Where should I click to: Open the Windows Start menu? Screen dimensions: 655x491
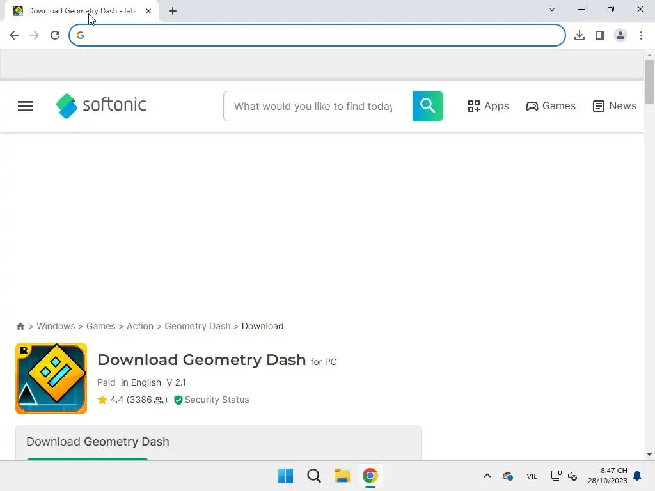coord(286,476)
